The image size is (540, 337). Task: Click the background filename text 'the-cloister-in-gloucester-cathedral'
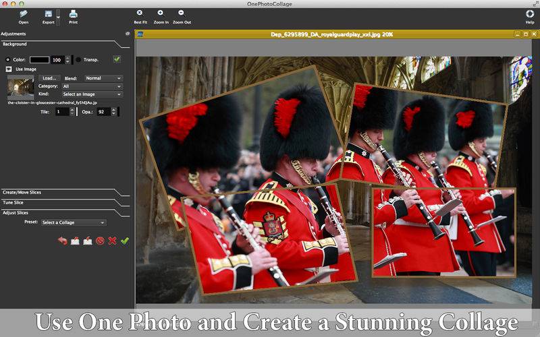[x=53, y=103]
